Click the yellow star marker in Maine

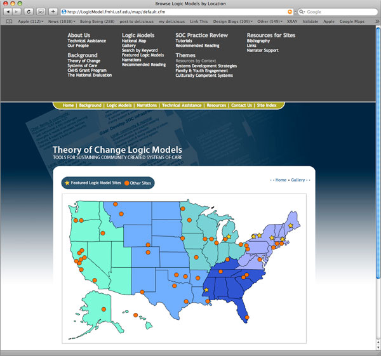[x=291, y=226]
